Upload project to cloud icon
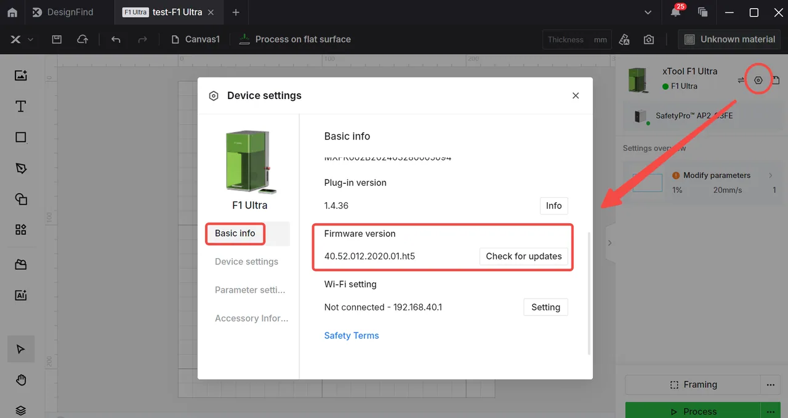This screenshot has width=788, height=418. pos(82,39)
